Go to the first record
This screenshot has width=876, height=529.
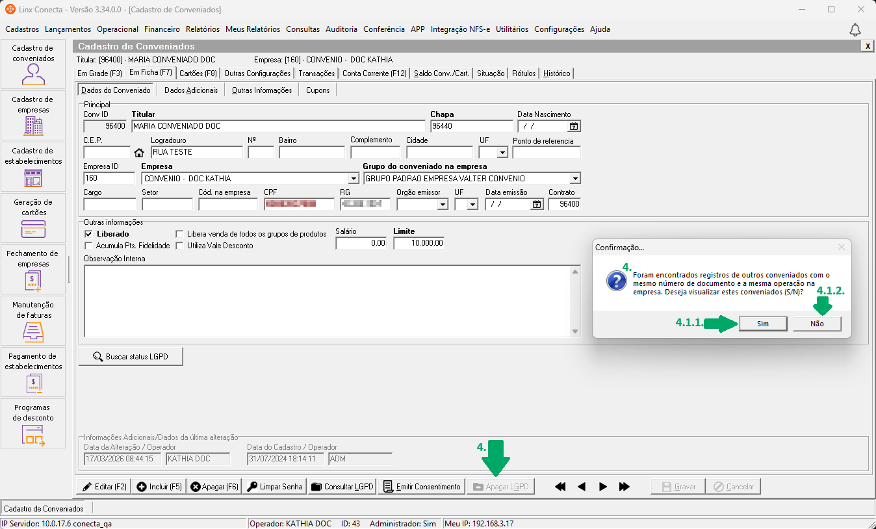click(560, 487)
